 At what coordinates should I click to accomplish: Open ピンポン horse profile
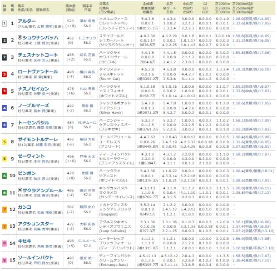coord(27,173)
